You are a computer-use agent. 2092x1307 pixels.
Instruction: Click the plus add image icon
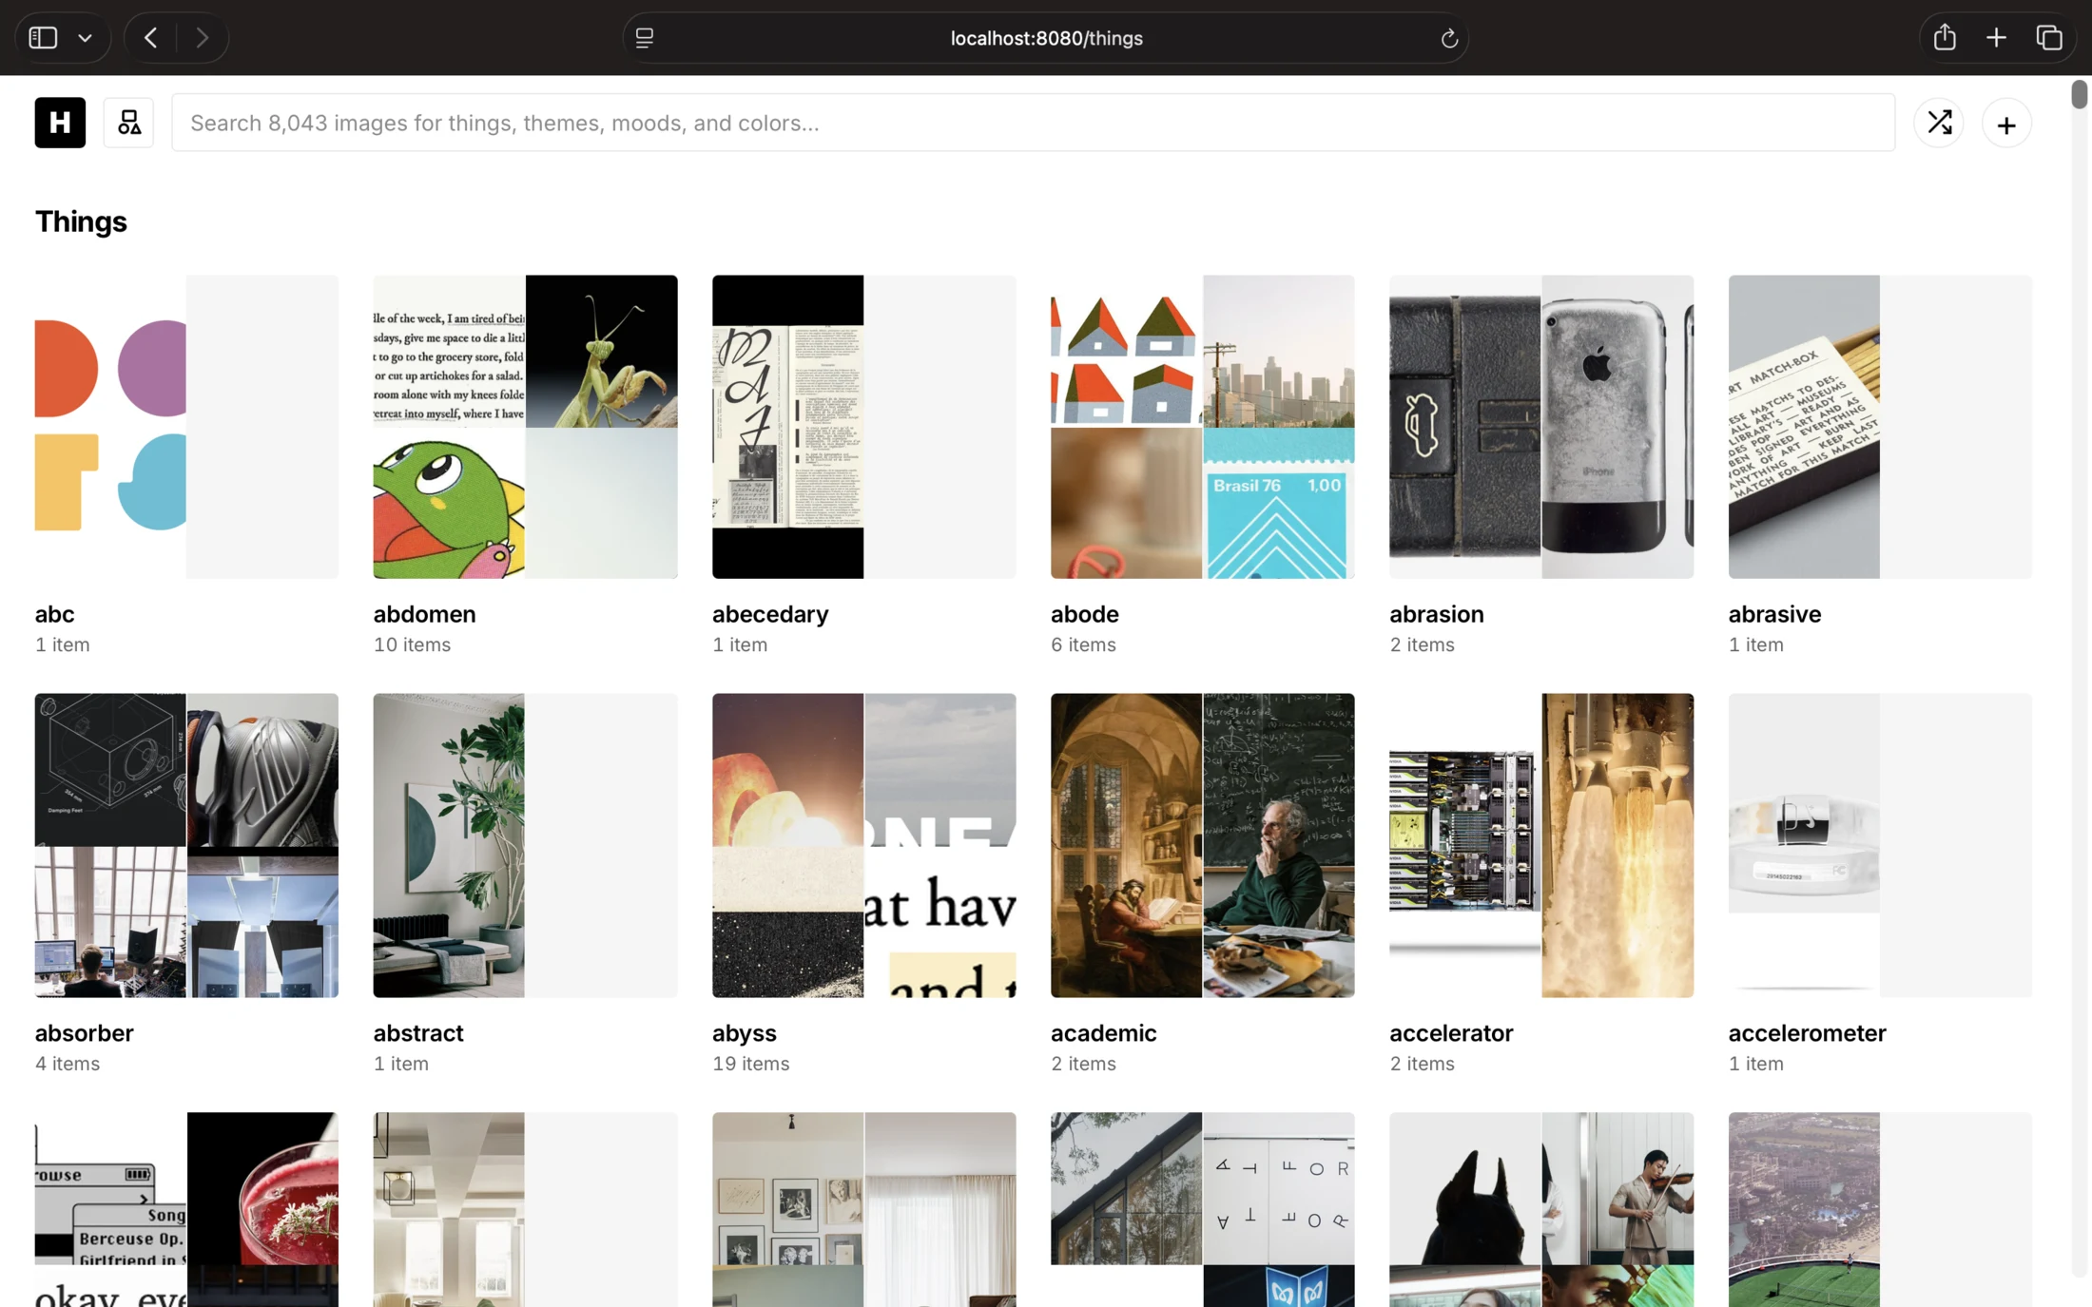pyautogui.click(x=2006, y=124)
